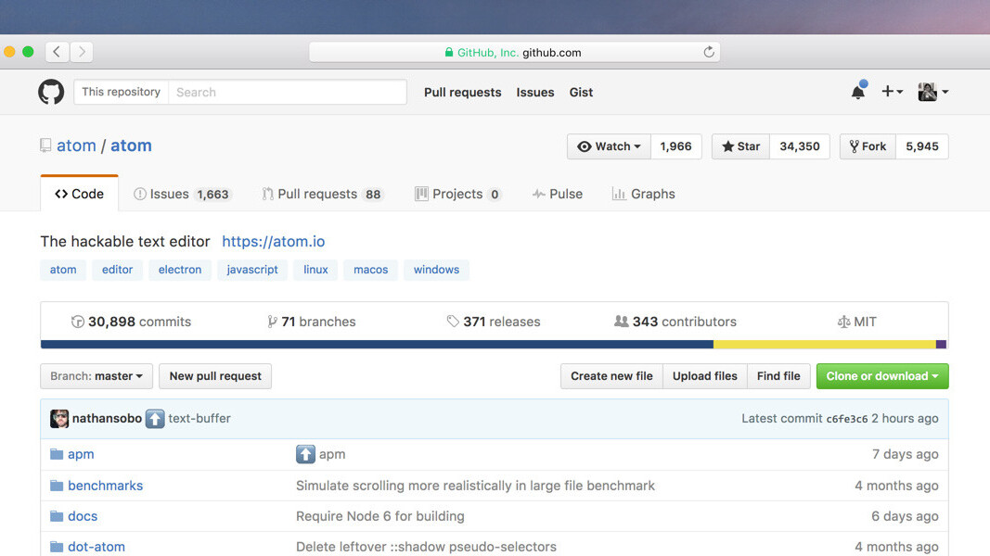This screenshot has height=556, width=990.
Task: Open the notifications bell
Action: [x=856, y=91]
